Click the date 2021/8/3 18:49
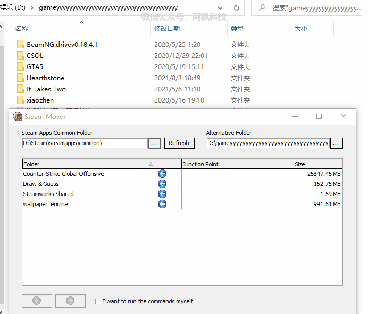The width and height of the screenshot is (368, 314). click(x=177, y=78)
